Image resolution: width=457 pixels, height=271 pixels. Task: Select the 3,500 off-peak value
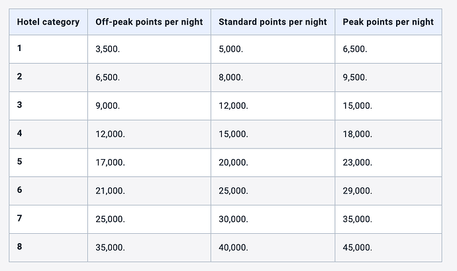coord(107,49)
